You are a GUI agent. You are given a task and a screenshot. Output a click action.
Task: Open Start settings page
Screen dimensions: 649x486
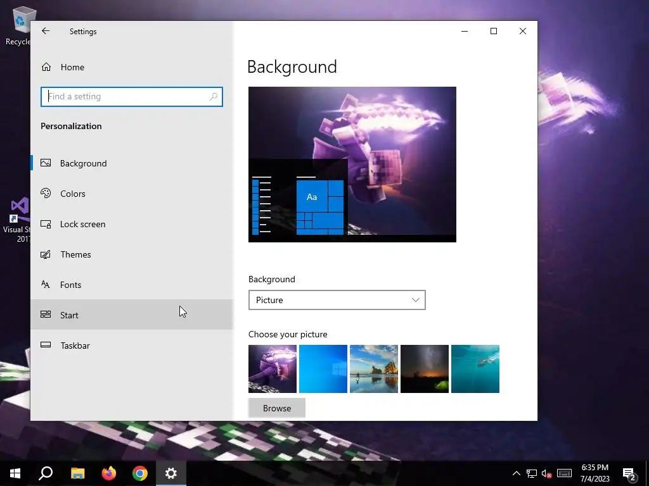[132, 315]
